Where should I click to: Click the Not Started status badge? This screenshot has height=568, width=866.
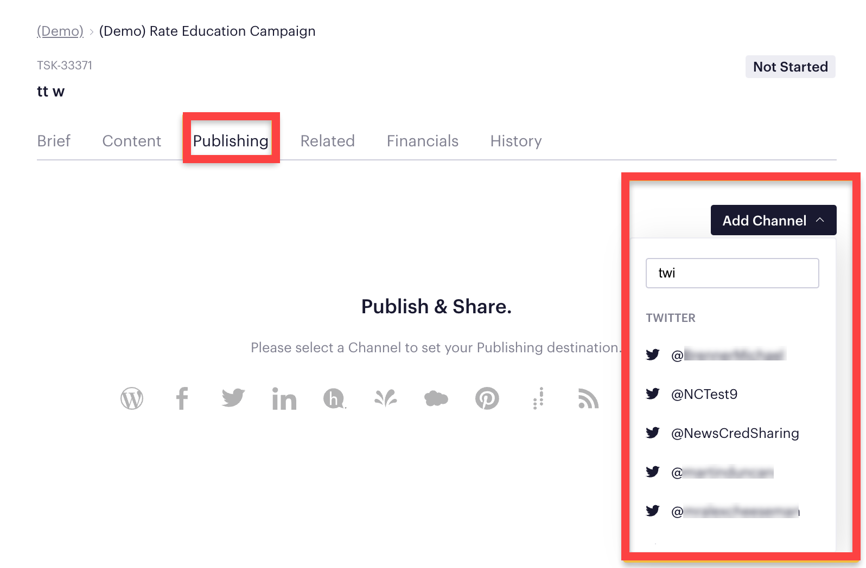[x=790, y=67]
